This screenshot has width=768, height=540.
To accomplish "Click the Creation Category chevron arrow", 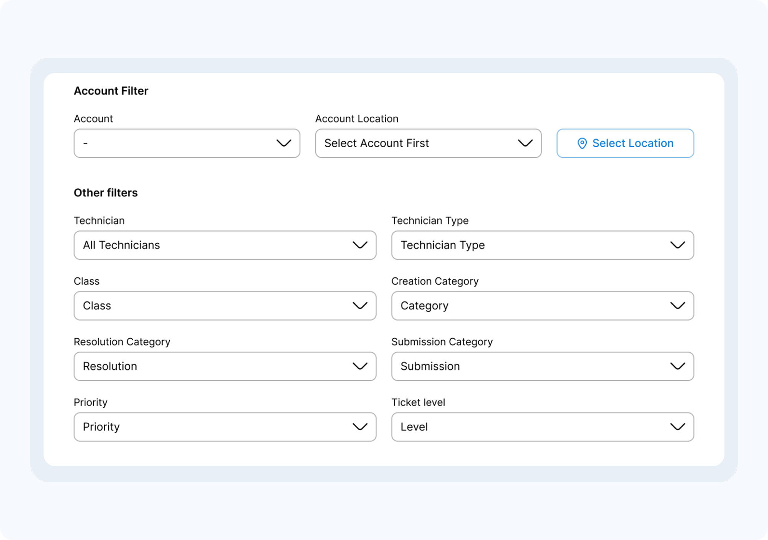I will tap(678, 306).
